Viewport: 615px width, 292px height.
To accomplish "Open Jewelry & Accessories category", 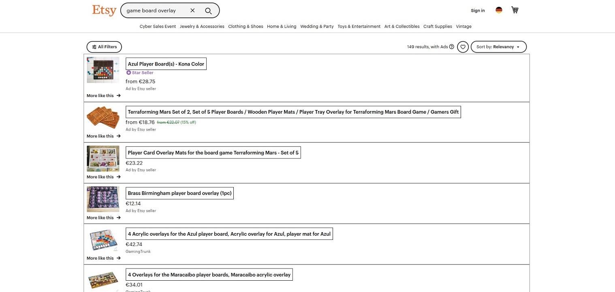I will 202,26.
